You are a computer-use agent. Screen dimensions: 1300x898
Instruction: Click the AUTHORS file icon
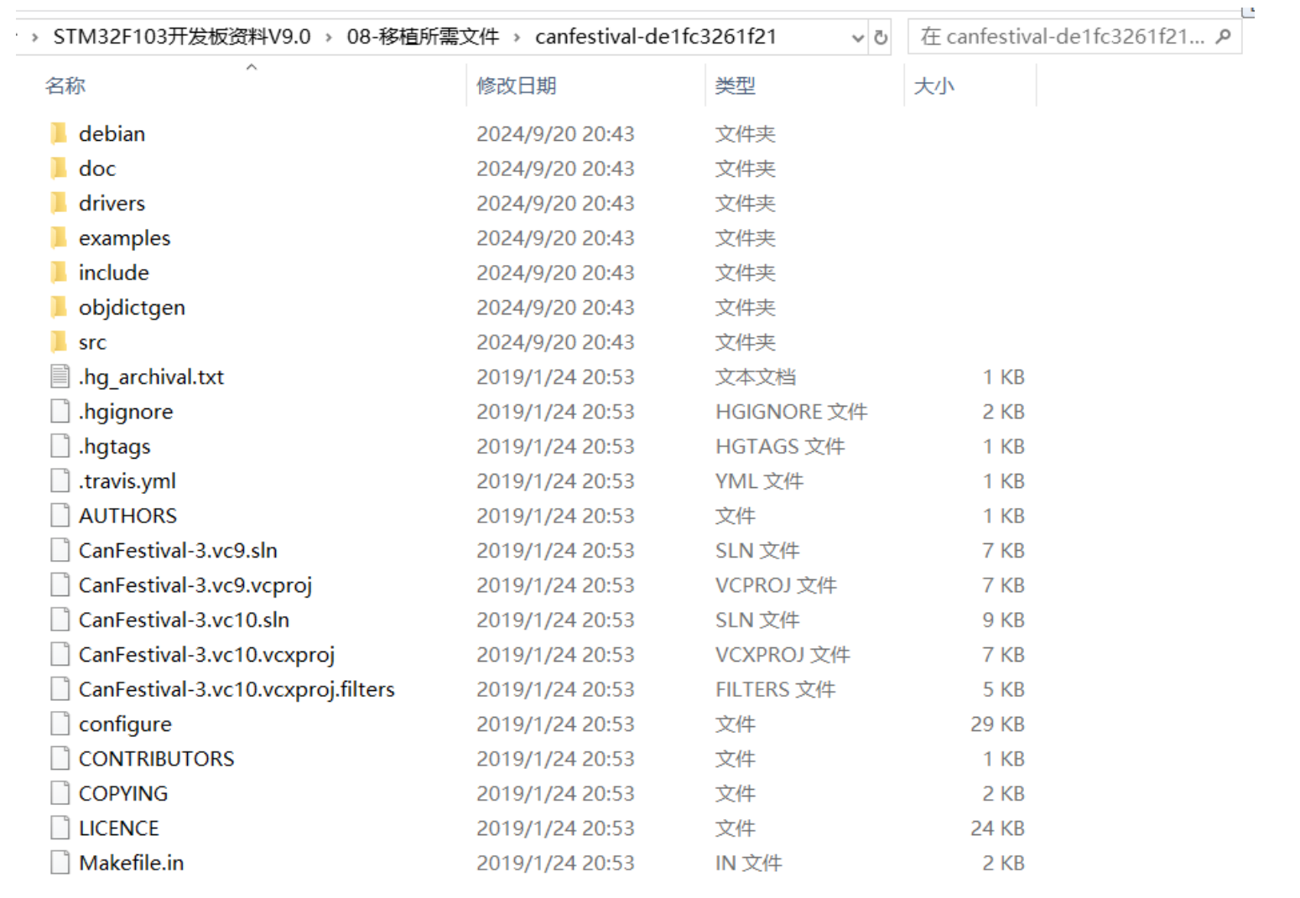pyautogui.click(x=60, y=516)
